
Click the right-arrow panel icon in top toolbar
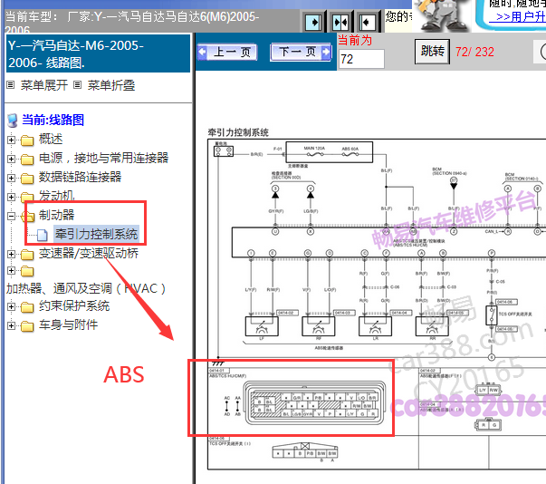click(x=313, y=23)
